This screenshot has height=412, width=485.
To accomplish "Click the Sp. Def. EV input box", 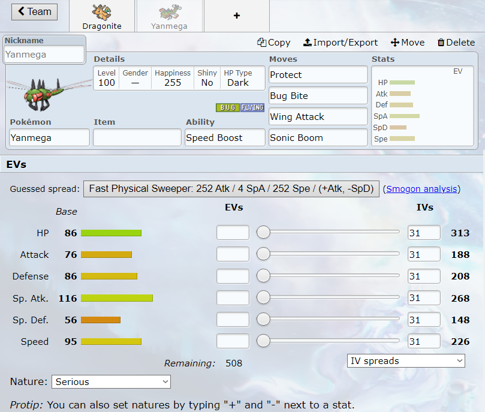I will tap(233, 320).
